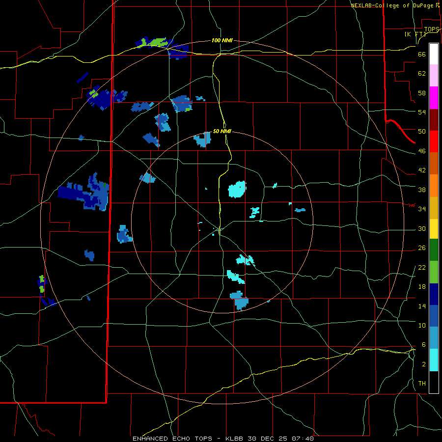This screenshot has width=442, height=442.
Task: Click the bright red legend swatch
Action: tap(434, 141)
